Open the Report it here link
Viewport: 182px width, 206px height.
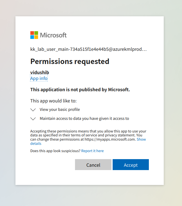pyautogui.click(x=92, y=151)
